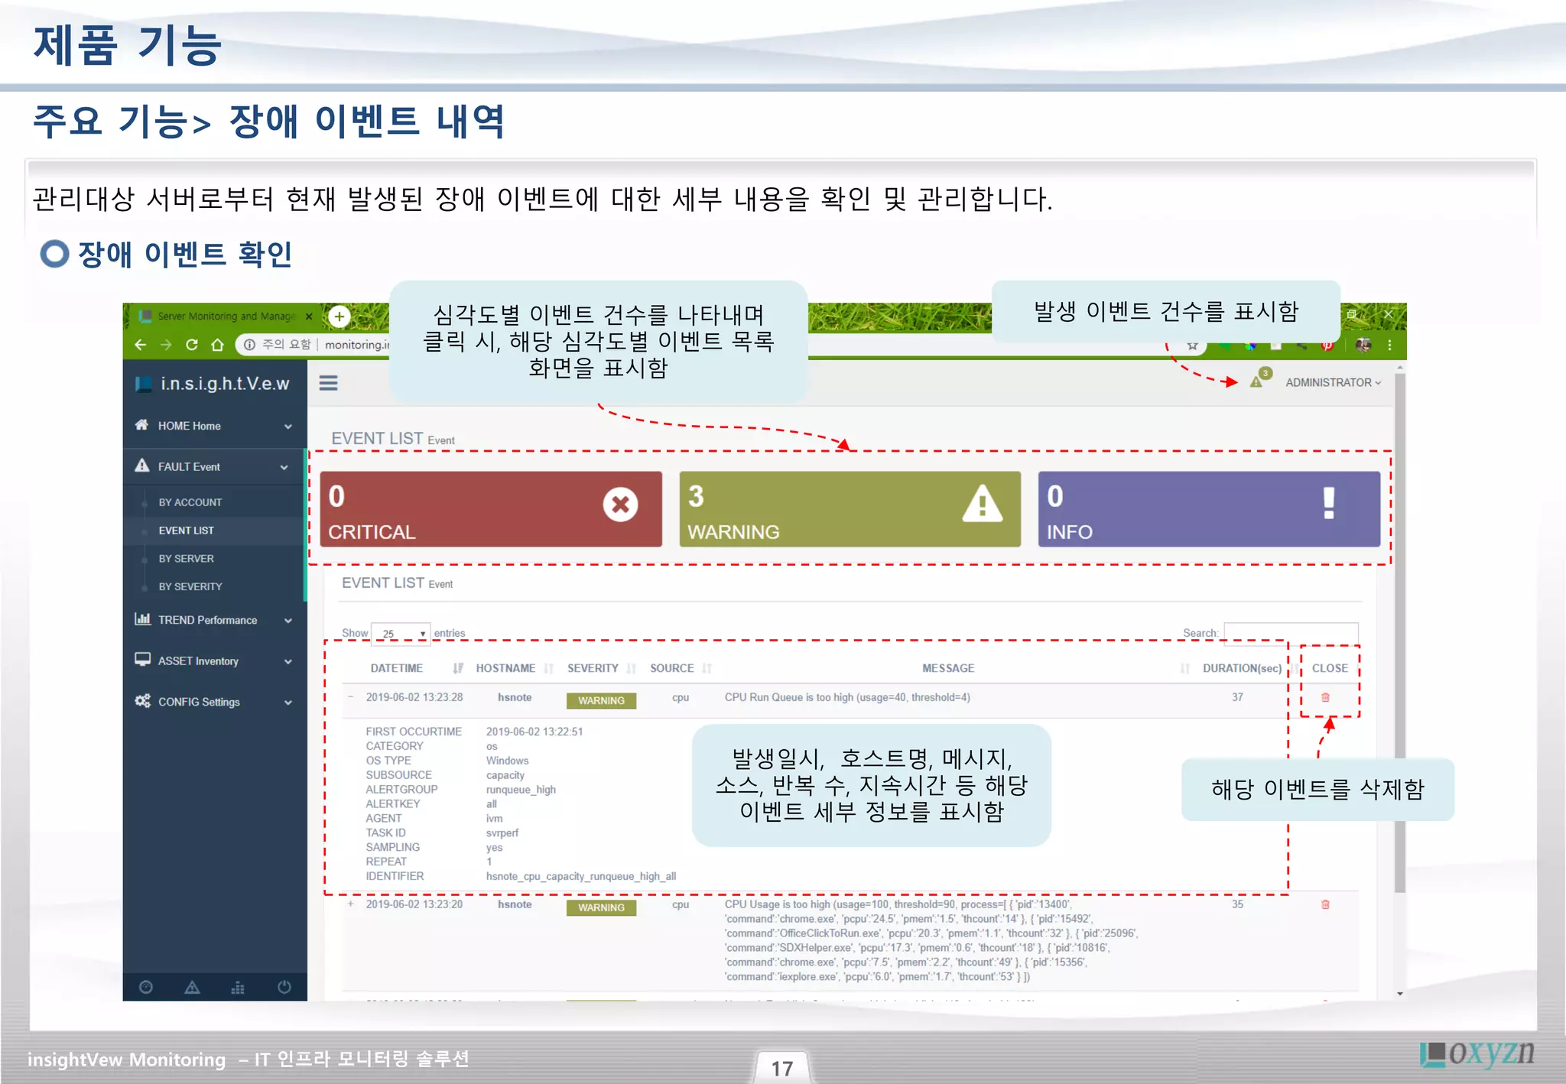
Task: Bookmark the page with the star icon
Action: tap(1192, 346)
